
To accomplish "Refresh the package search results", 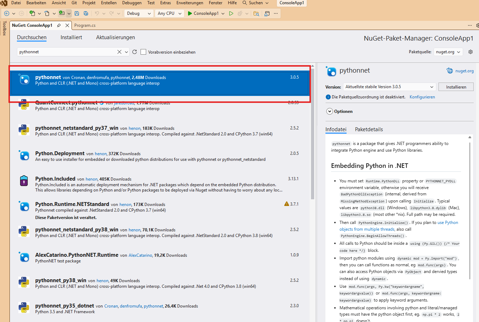I will (134, 51).
